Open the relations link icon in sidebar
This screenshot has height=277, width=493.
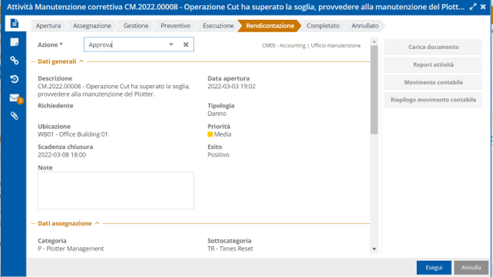tap(14, 61)
